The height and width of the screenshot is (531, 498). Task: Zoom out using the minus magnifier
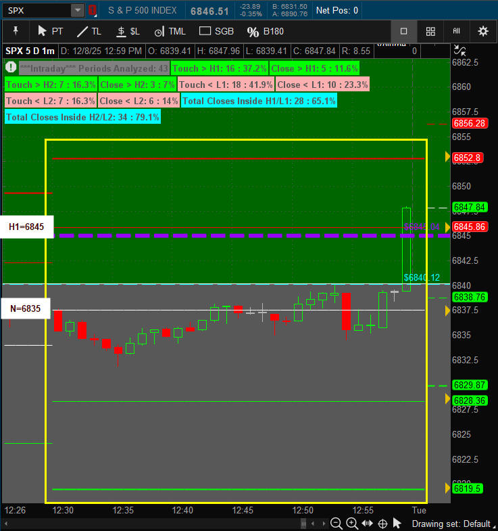(336, 523)
